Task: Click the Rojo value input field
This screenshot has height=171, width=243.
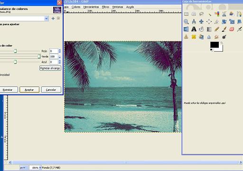Action: coord(54,51)
